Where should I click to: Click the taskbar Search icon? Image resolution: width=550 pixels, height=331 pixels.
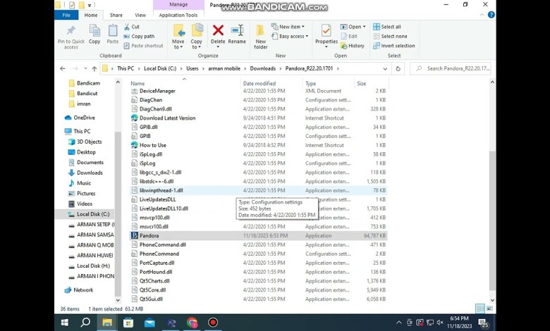[x=85, y=323]
